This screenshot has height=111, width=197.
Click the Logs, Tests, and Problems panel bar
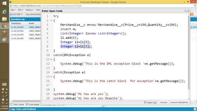(x=103, y=109)
